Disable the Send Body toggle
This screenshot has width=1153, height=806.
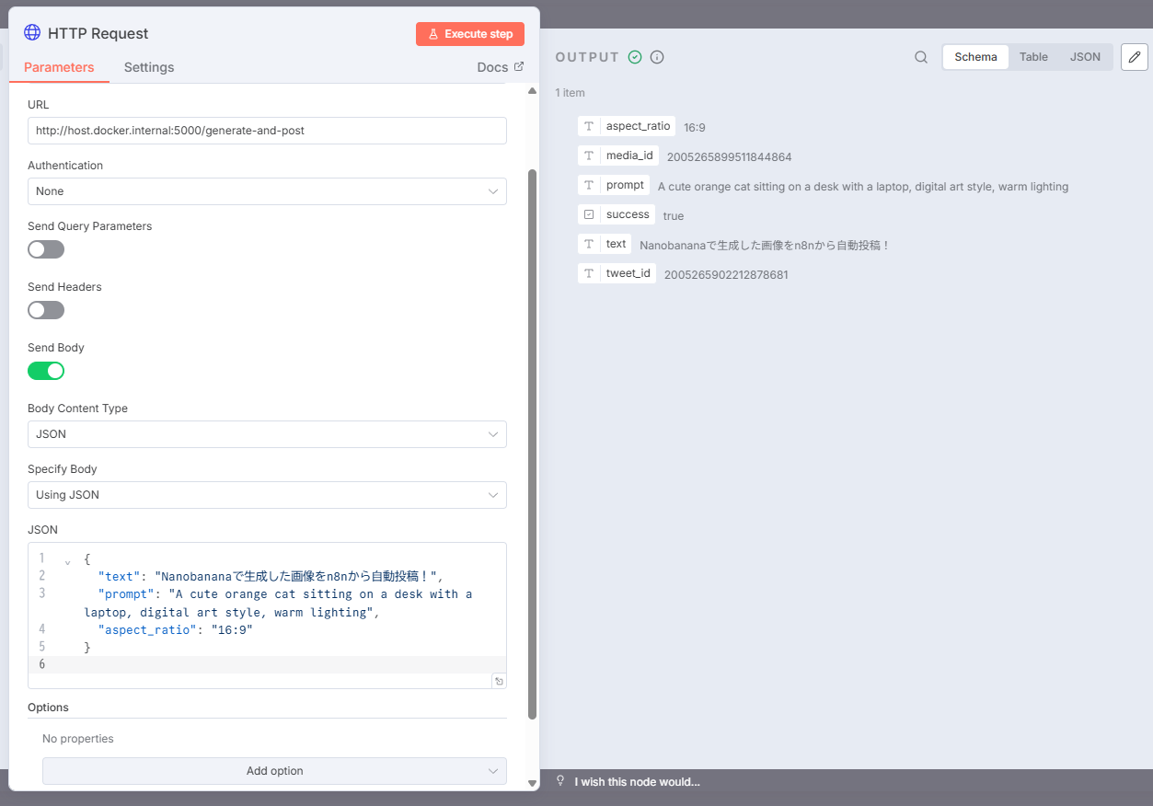pyautogui.click(x=46, y=371)
